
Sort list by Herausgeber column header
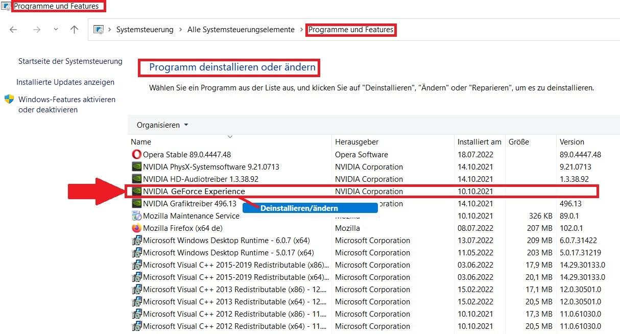357,141
